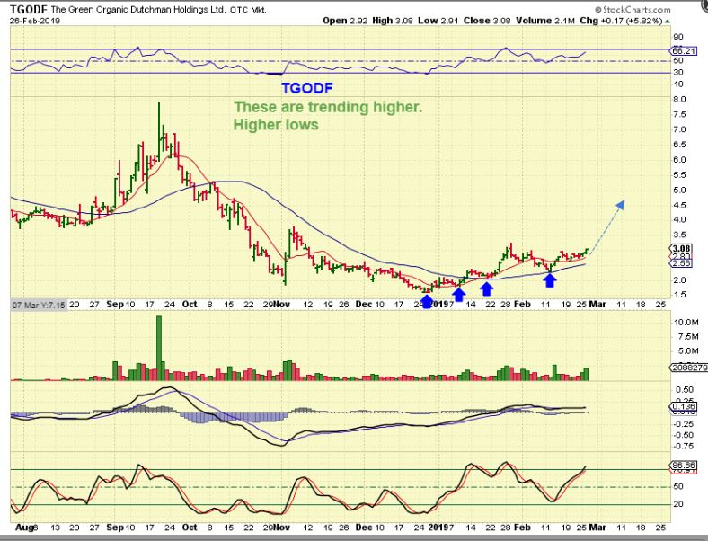This screenshot has height=541, width=708.
Task: Click the 0.50 MACD axis label
Action: click(686, 390)
